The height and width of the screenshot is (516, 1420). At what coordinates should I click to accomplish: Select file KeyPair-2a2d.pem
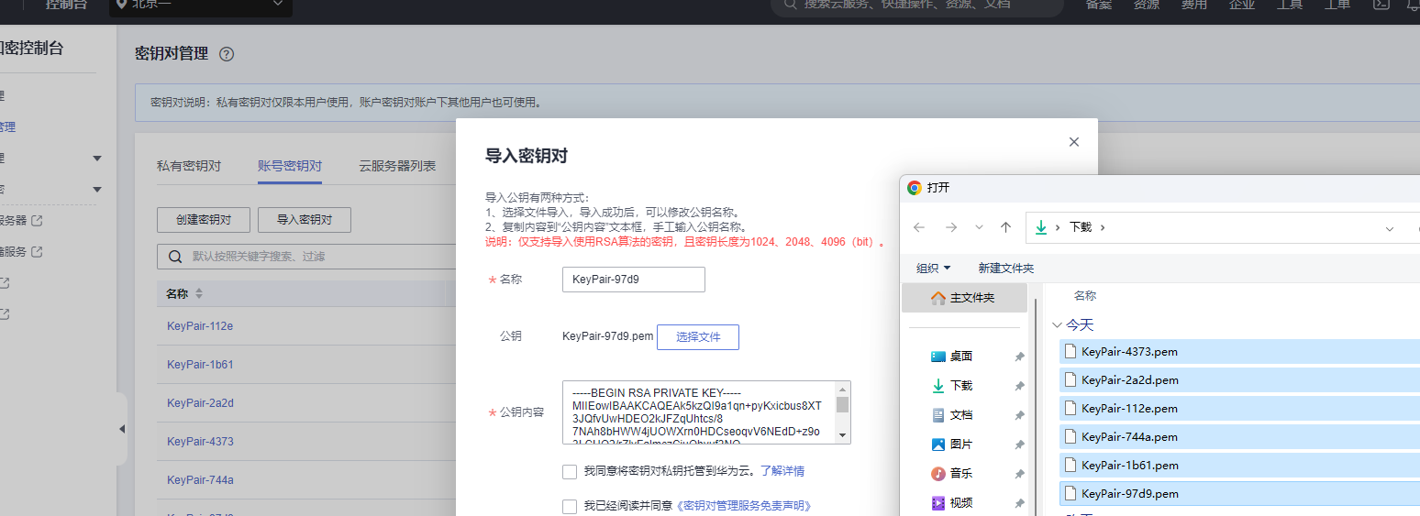pyautogui.click(x=1239, y=380)
